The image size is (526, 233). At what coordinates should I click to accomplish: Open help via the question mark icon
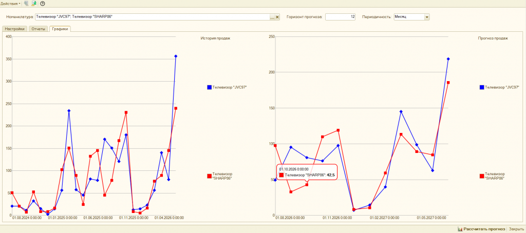pos(42,4)
